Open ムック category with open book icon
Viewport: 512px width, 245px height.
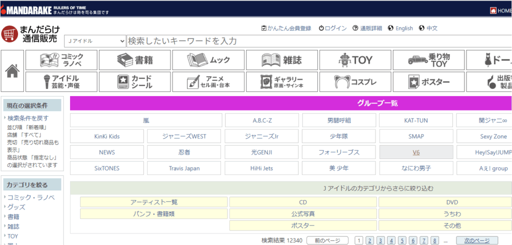(208, 60)
